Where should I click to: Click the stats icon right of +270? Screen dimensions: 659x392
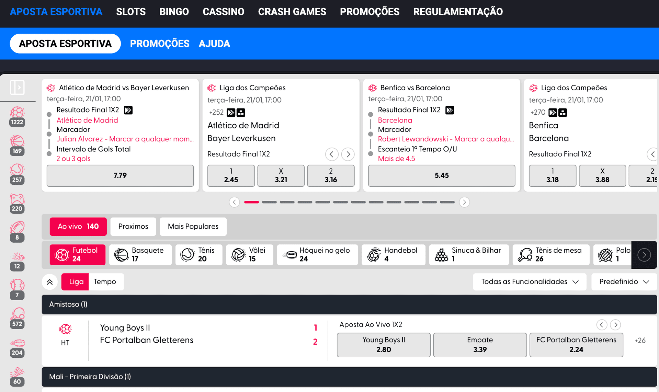[x=563, y=113]
